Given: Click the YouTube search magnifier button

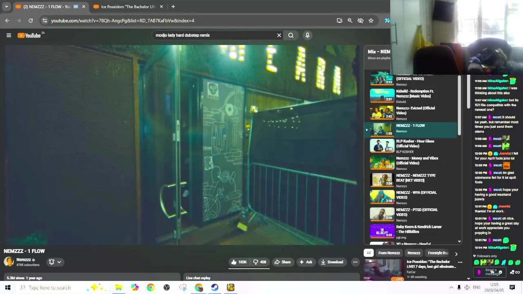Looking at the screenshot, I should point(291,36).
